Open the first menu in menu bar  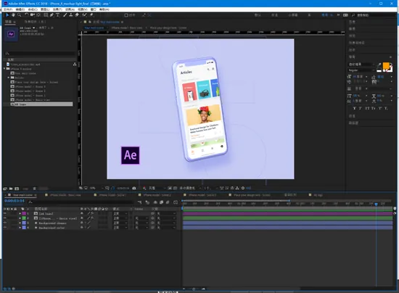(8, 9)
